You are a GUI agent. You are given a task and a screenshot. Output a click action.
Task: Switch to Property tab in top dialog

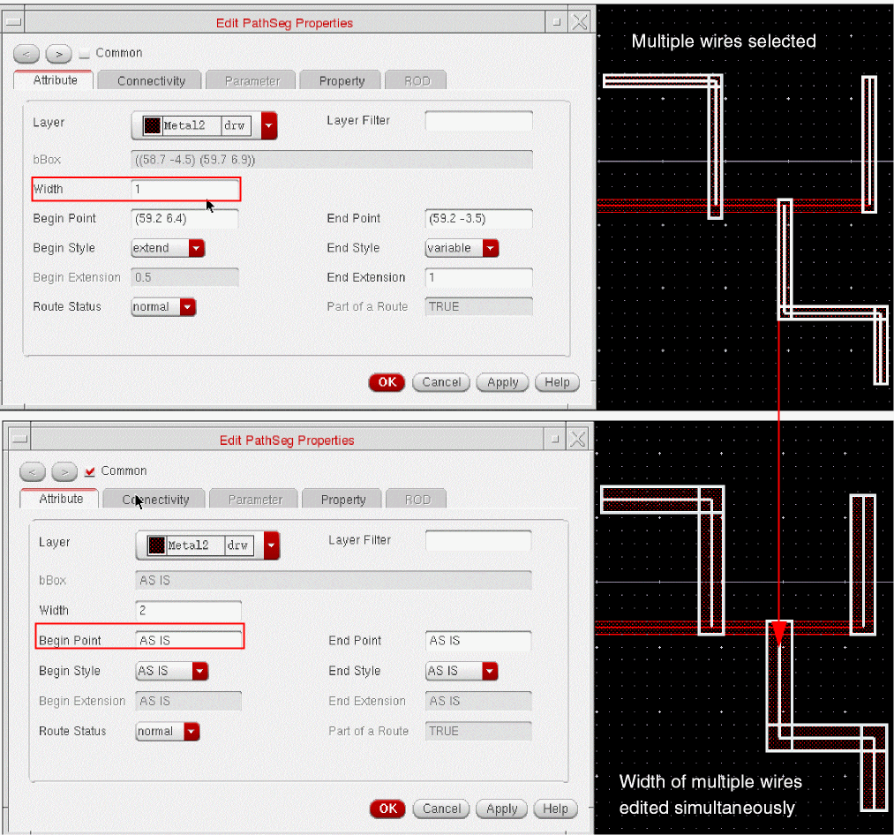tap(342, 81)
